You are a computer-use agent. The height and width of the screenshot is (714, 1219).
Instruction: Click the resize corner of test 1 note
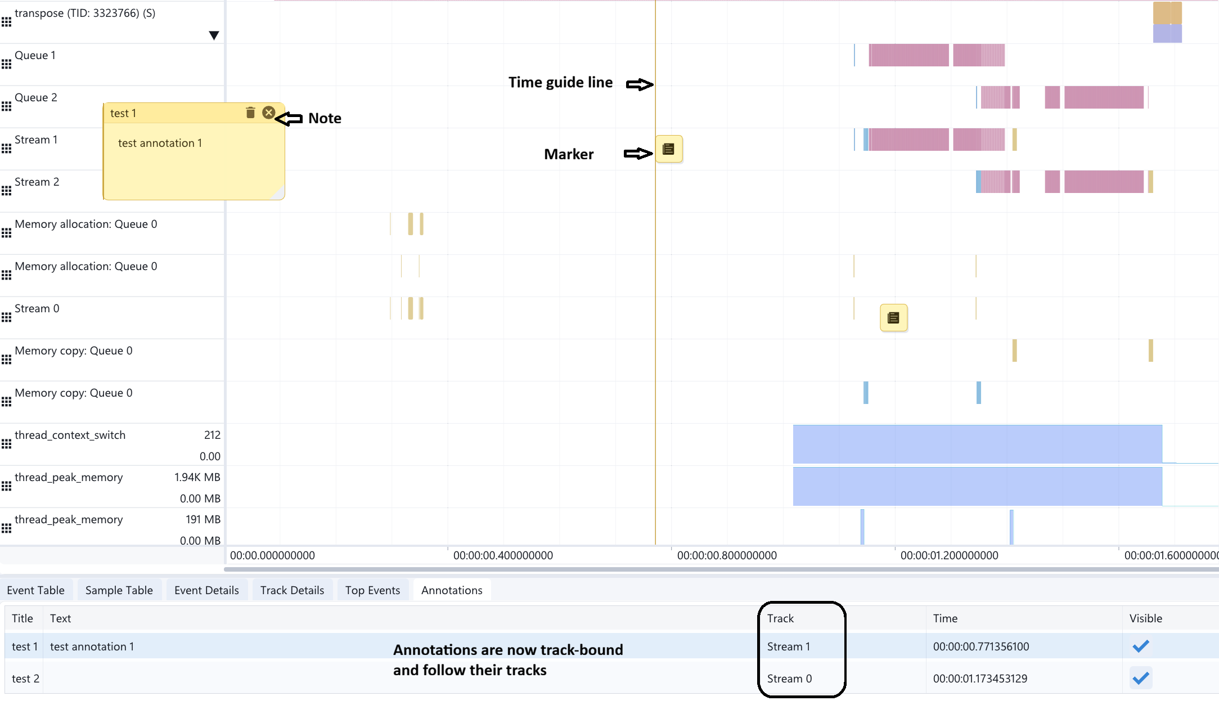tap(278, 193)
